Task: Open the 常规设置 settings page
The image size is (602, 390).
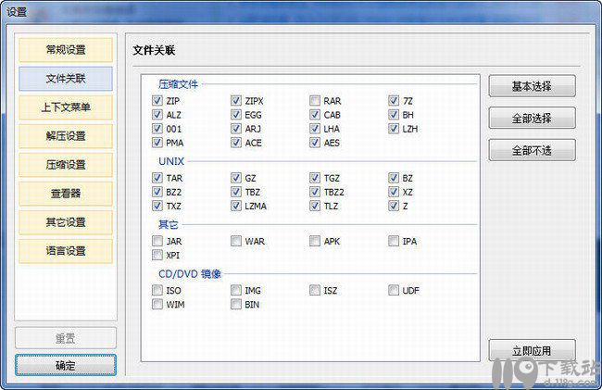Action: tap(66, 49)
